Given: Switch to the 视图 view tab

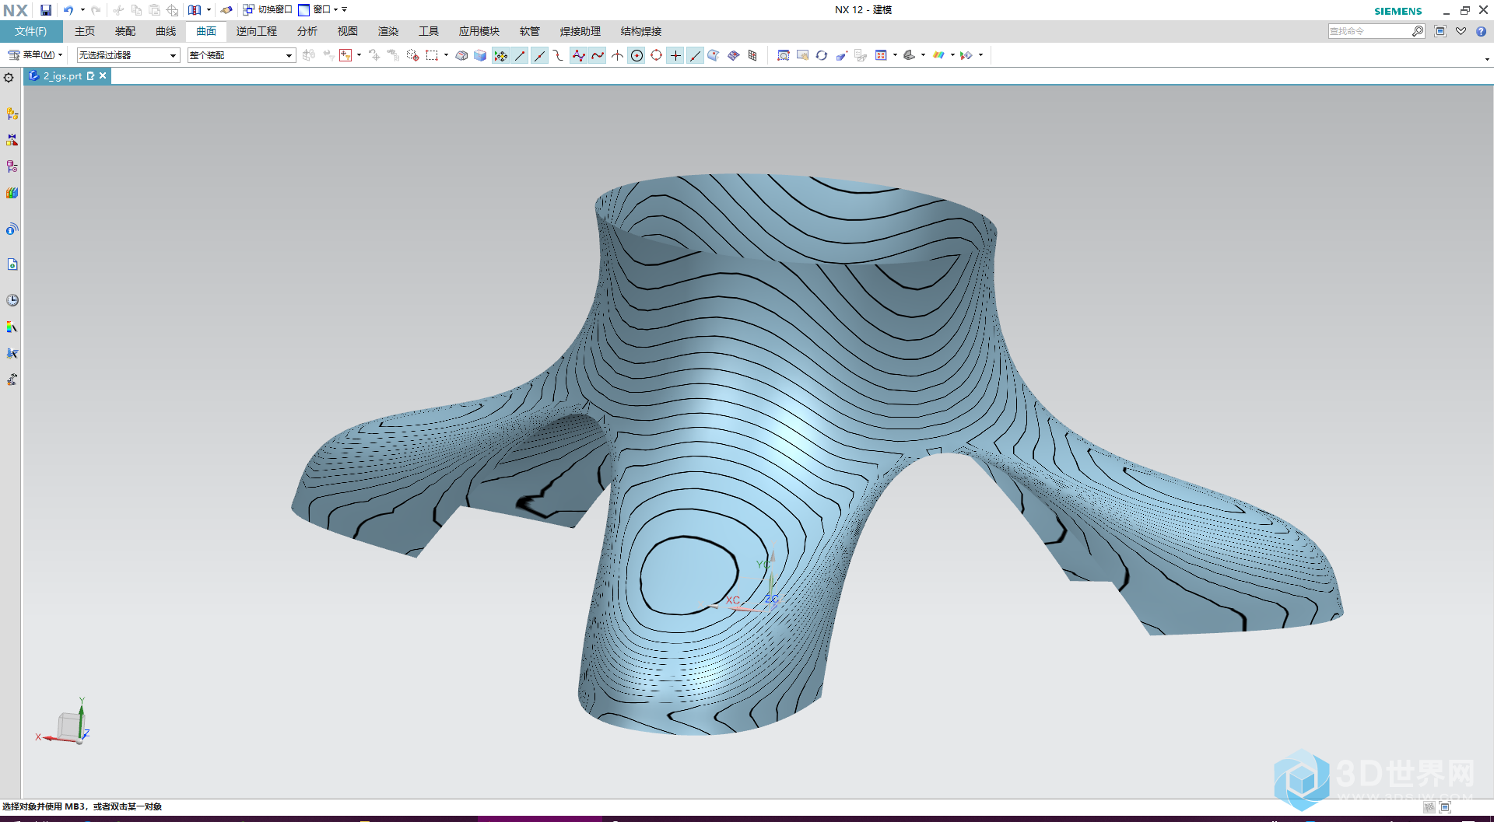Looking at the screenshot, I should click(348, 31).
